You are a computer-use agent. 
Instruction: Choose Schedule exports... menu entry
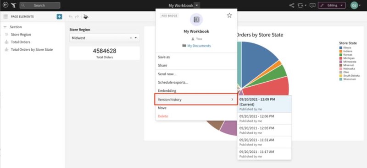point(196,82)
